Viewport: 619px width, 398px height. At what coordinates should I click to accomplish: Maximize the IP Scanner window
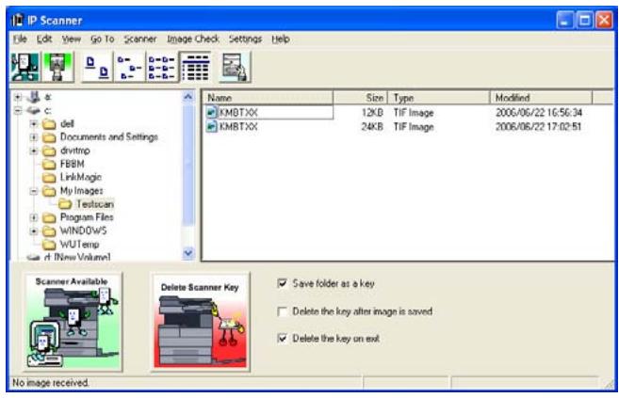(x=585, y=20)
